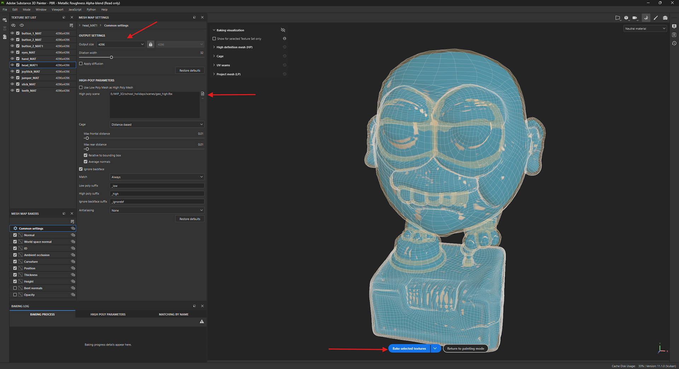679x369 pixels.
Task: Open the Neutral material dropdown
Action: click(x=645, y=29)
